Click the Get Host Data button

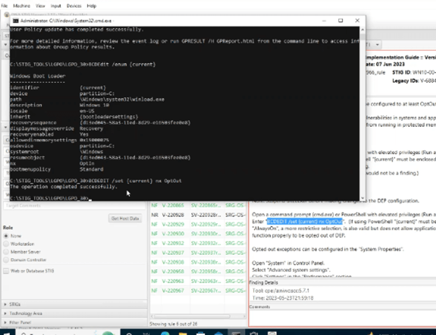[124, 218]
